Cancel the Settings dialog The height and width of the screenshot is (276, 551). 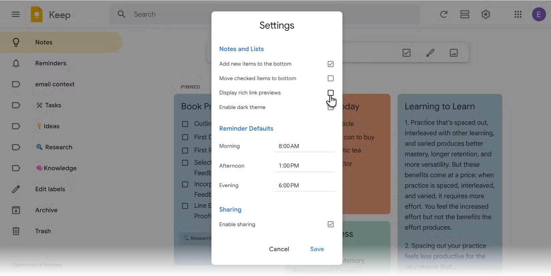point(279,249)
